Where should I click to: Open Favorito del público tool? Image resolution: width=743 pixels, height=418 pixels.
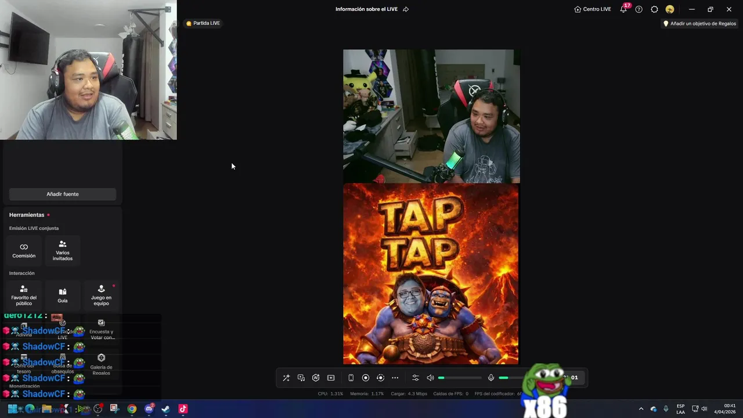pos(24,296)
